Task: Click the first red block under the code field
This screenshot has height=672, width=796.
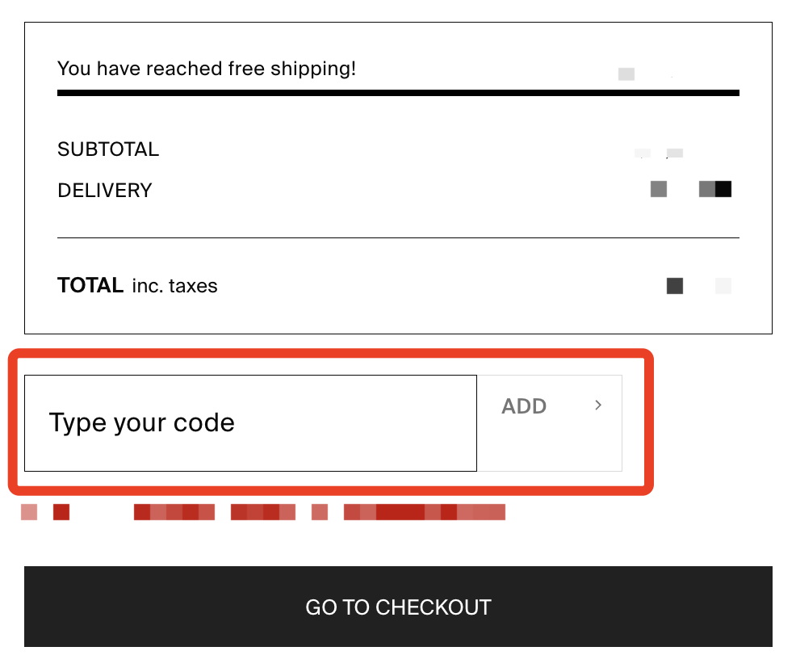Action: [x=29, y=512]
